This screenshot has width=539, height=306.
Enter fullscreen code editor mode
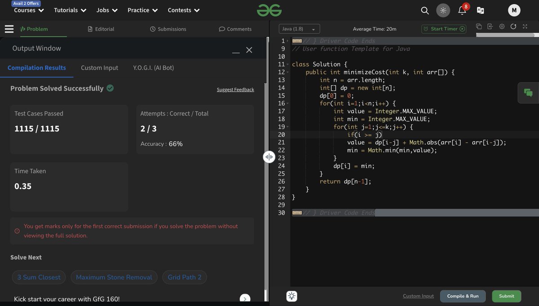525,26
